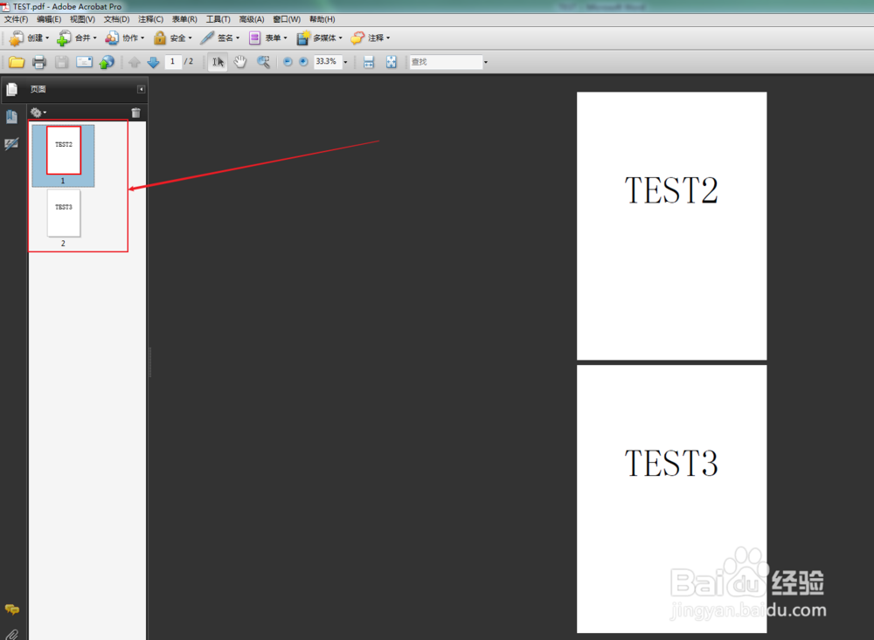Click the Pages panel icon
Image resolution: width=874 pixels, height=640 pixels.
(x=11, y=90)
